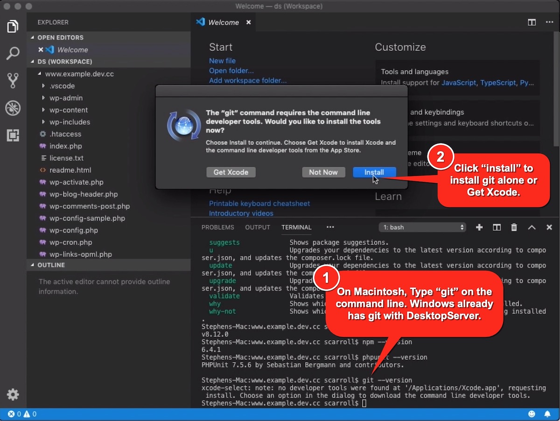This screenshot has height=421, width=560.
Task: Split the terminal pane
Action: 497,227
